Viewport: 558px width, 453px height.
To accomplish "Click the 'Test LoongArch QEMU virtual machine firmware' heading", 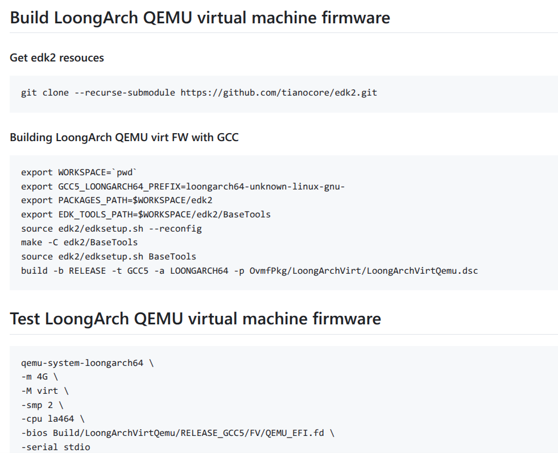I will point(195,319).
